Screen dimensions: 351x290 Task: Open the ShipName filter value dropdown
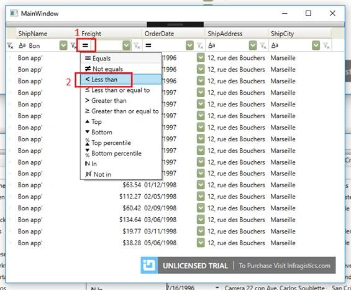coord(63,45)
